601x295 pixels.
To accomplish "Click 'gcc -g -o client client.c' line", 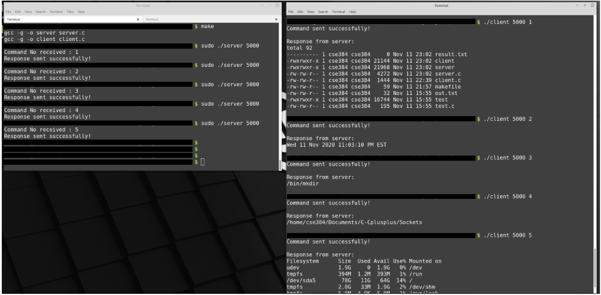I will [44, 39].
